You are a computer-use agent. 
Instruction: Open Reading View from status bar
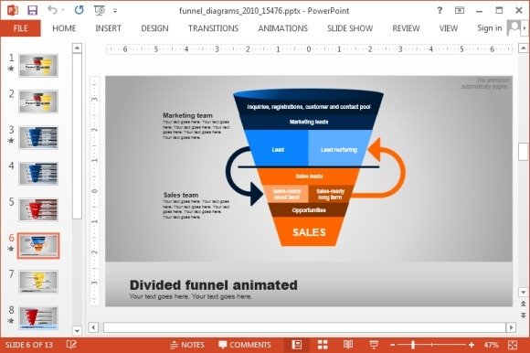pos(348,345)
